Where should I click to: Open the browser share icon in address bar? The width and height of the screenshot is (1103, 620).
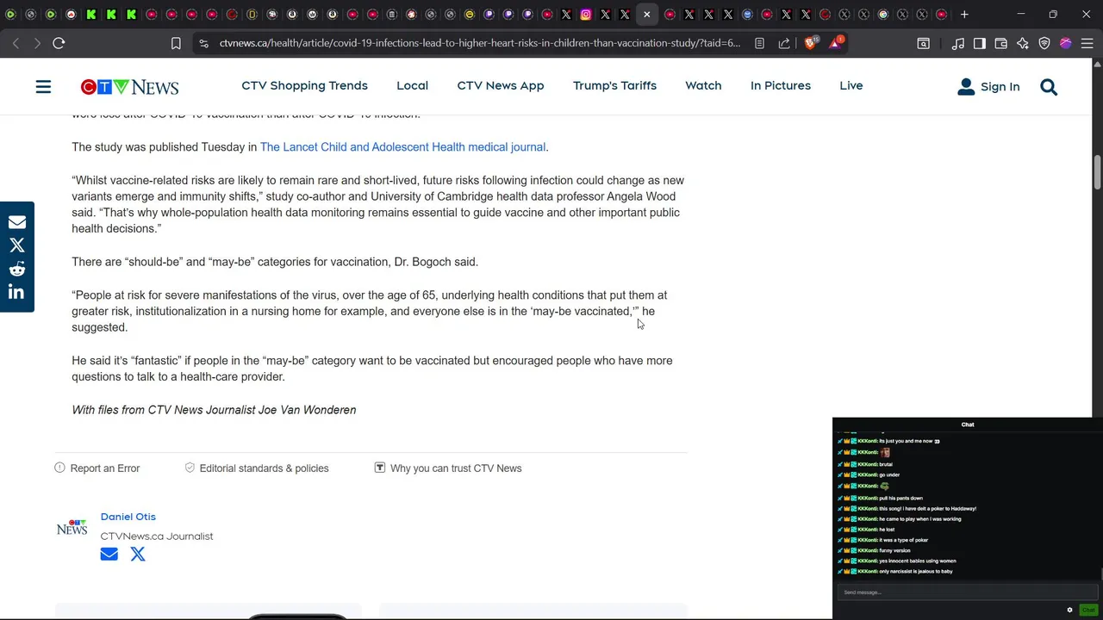(x=784, y=43)
